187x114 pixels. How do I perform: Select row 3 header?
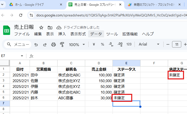click(x=5, y=81)
